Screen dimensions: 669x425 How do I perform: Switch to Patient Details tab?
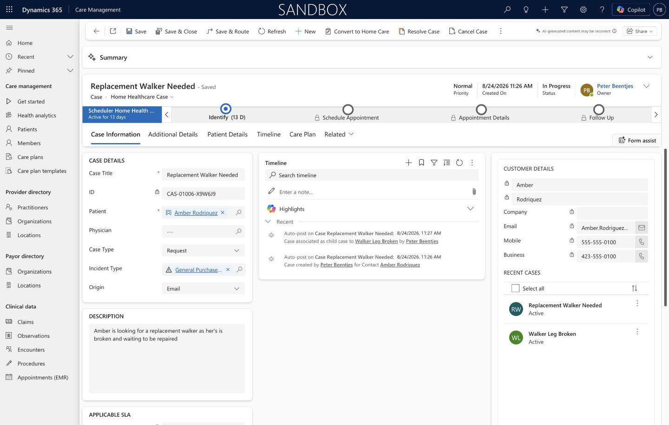click(227, 134)
